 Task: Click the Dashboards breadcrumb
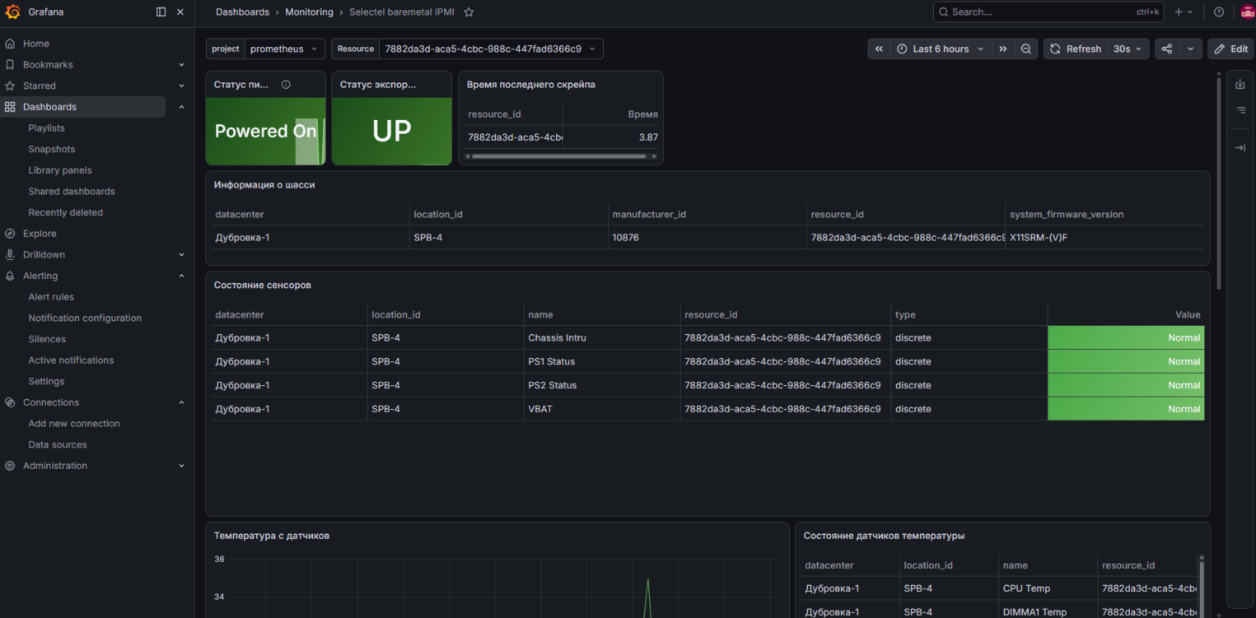click(242, 12)
